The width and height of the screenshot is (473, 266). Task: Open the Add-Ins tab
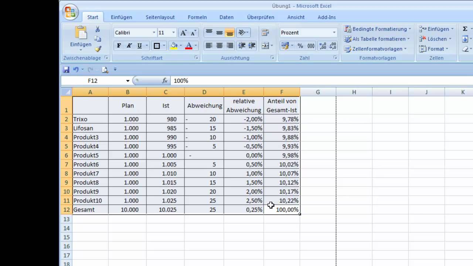tap(327, 17)
